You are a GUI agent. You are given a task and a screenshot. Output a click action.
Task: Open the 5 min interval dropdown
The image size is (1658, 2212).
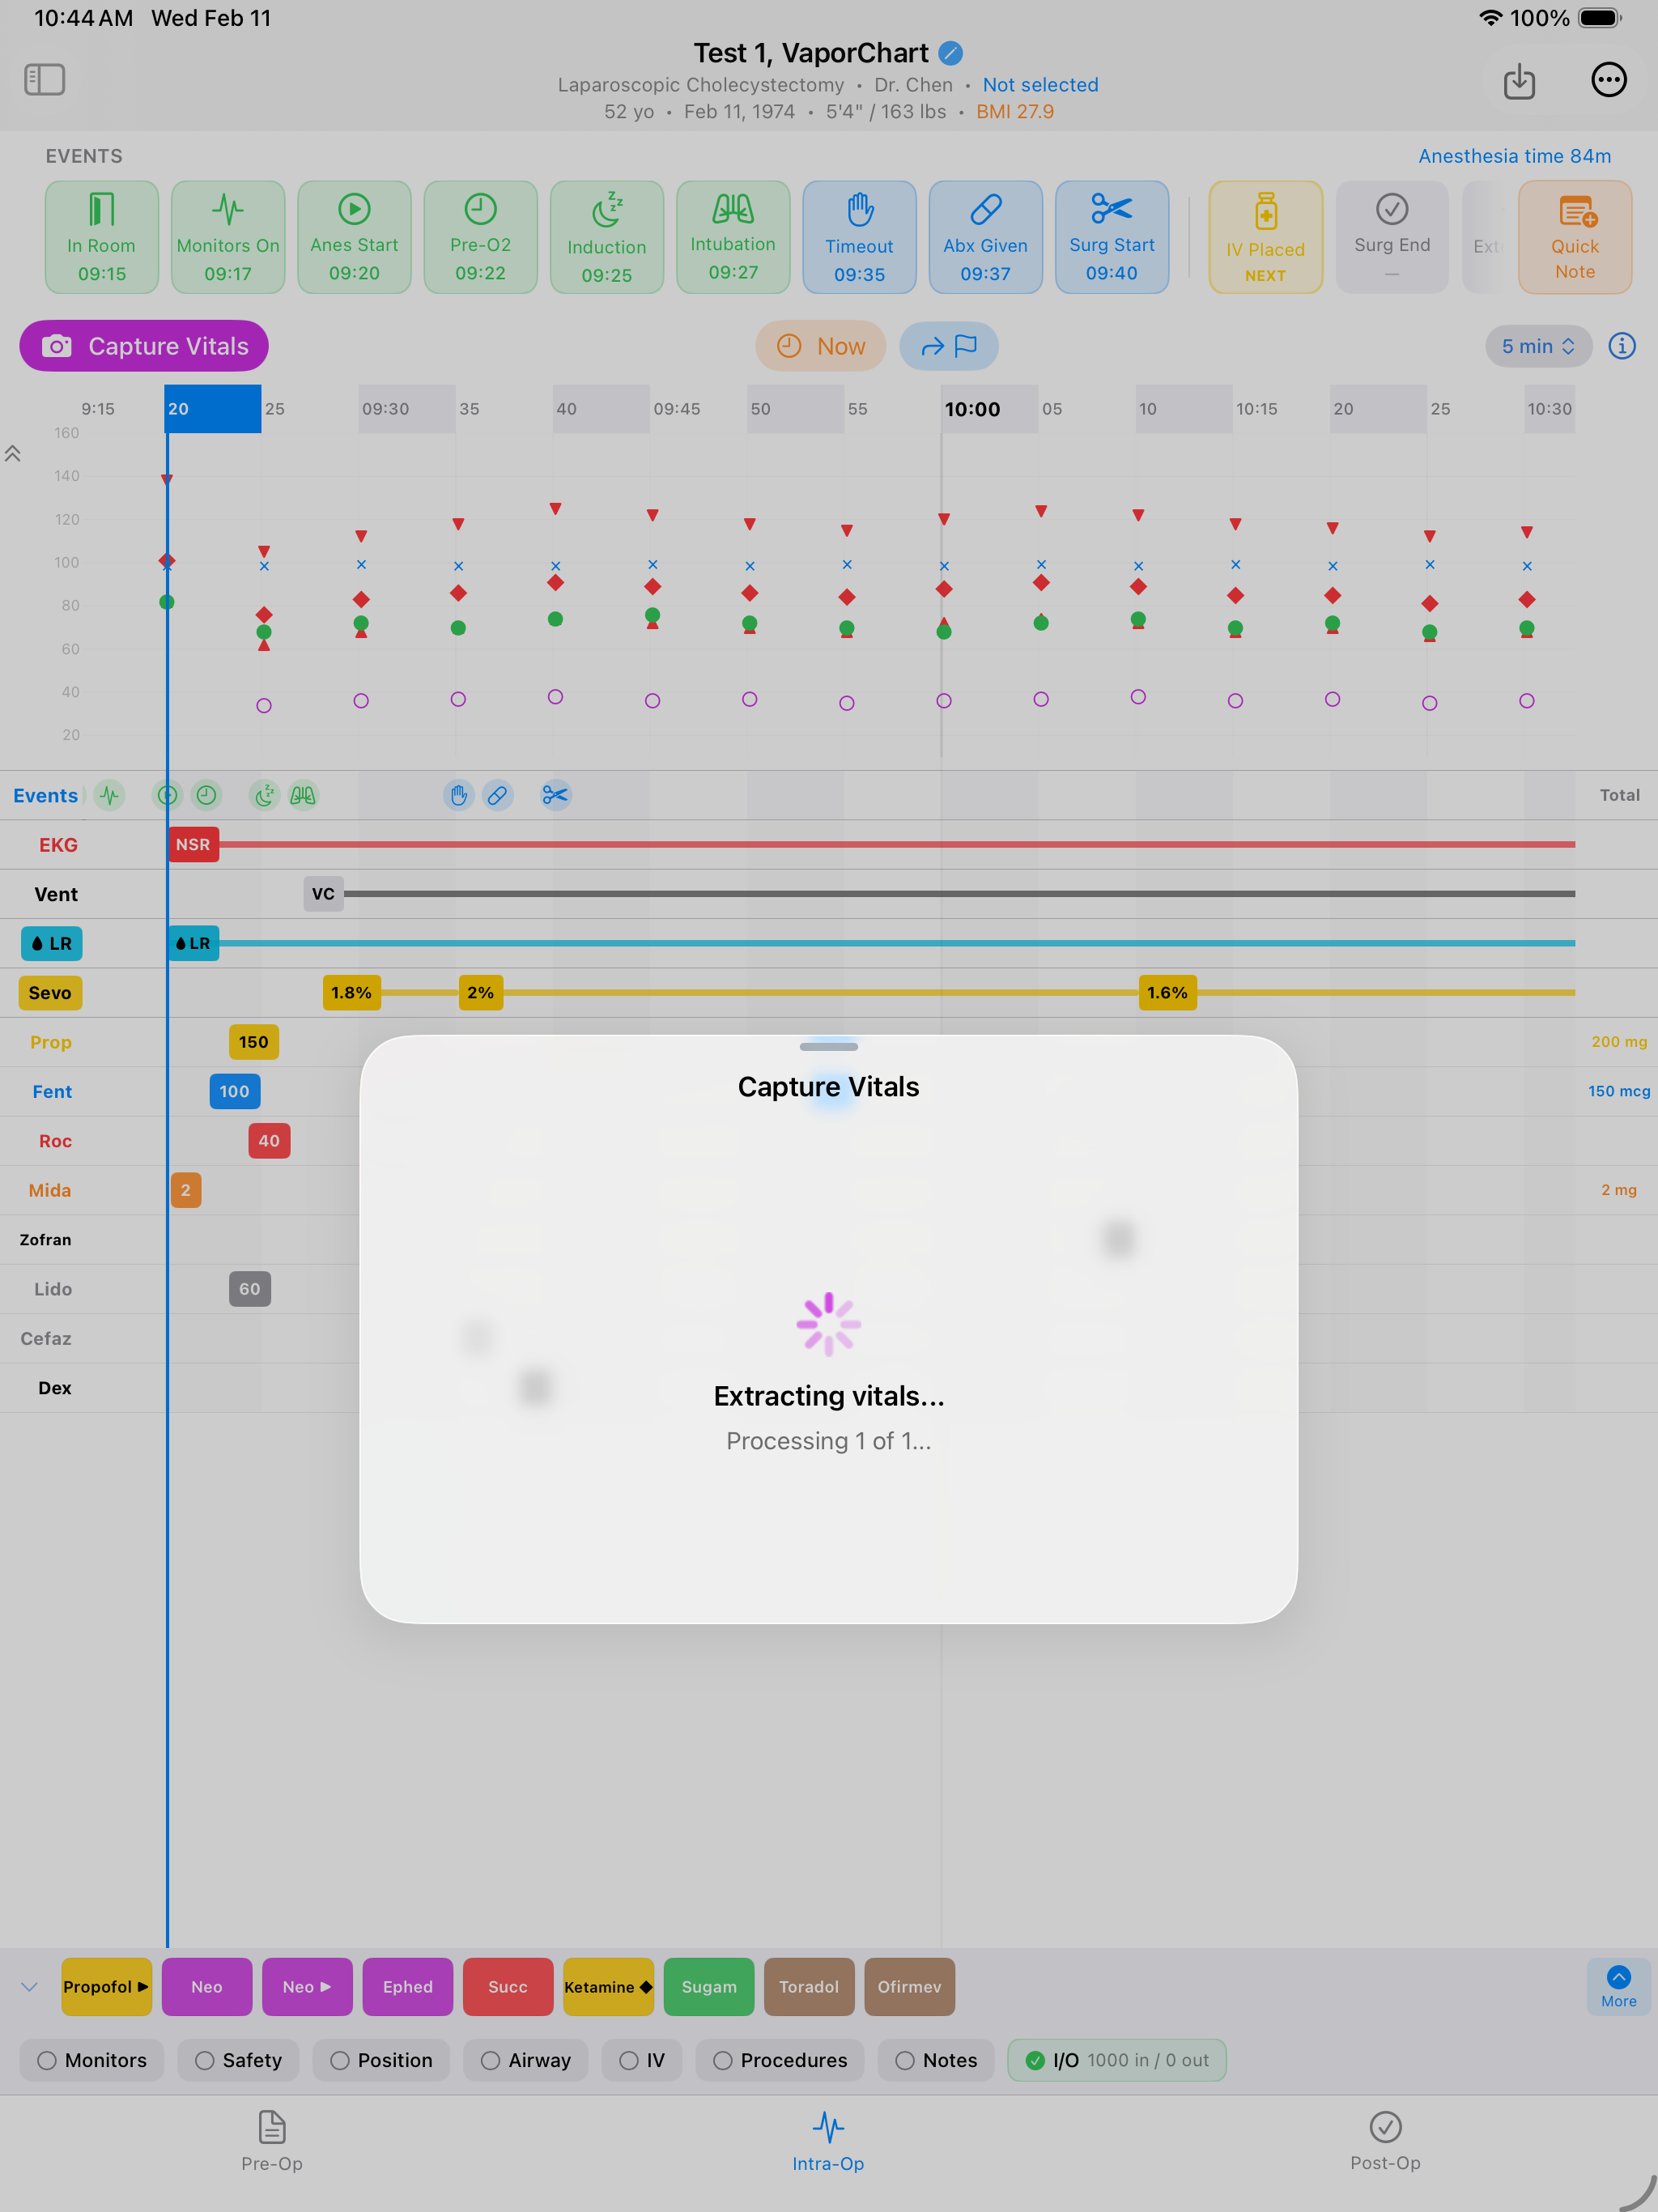(x=1538, y=345)
